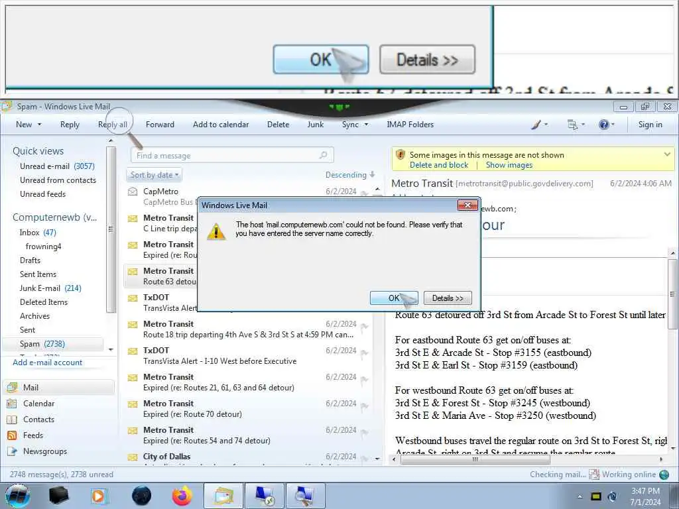The width and height of the screenshot is (679, 509).
Task: Click Reply in the toolbar
Action: (70, 125)
